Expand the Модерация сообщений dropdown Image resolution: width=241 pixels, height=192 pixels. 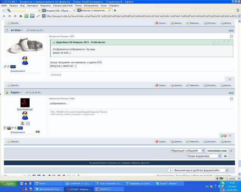coord(188,150)
